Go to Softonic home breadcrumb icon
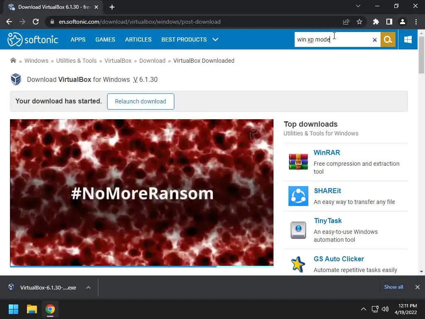Viewport: 425px width, 319px height. pyautogui.click(x=13, y=60)
